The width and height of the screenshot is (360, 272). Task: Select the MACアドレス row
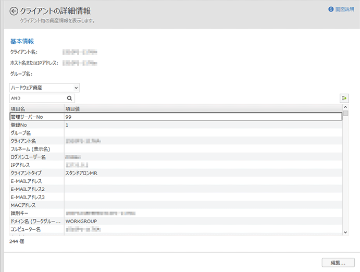click(176, 205)
